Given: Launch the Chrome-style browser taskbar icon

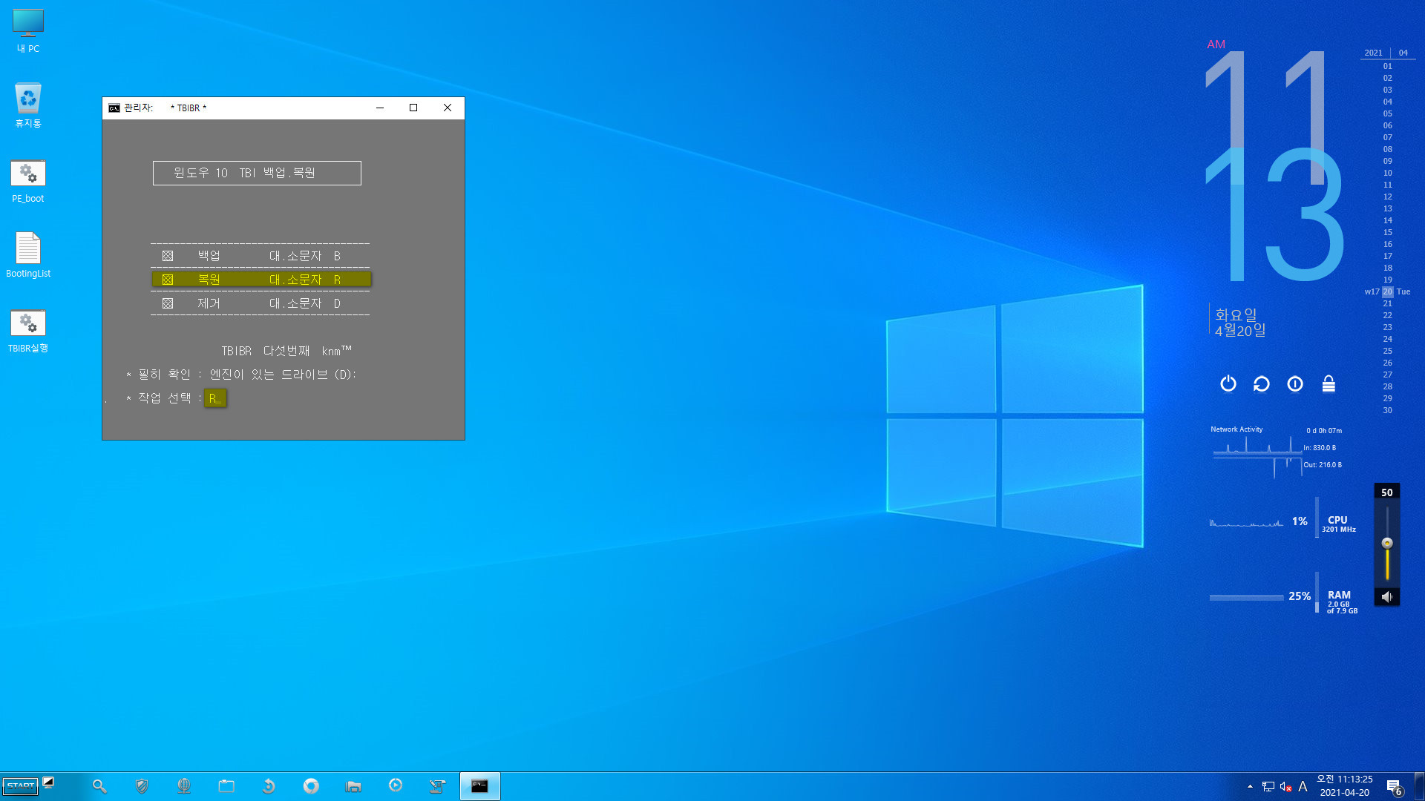Looking at the screenshot, I should [x=311, y=786].
